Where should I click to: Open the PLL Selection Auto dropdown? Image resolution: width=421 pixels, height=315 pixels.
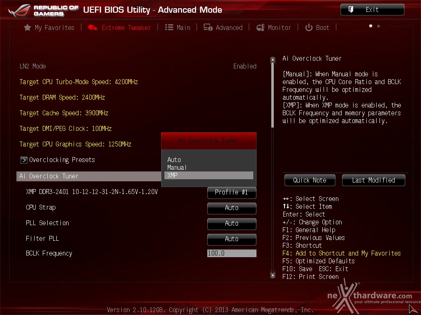click(232, 224)
